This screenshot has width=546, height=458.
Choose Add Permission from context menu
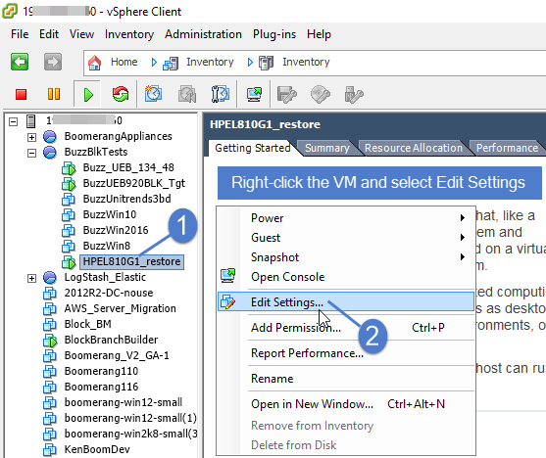[x=346, y=327]
